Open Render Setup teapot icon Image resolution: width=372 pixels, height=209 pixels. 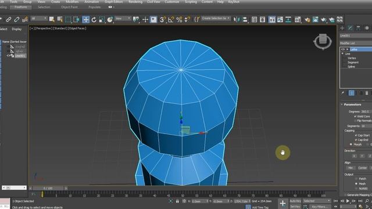tap(307, 19)
